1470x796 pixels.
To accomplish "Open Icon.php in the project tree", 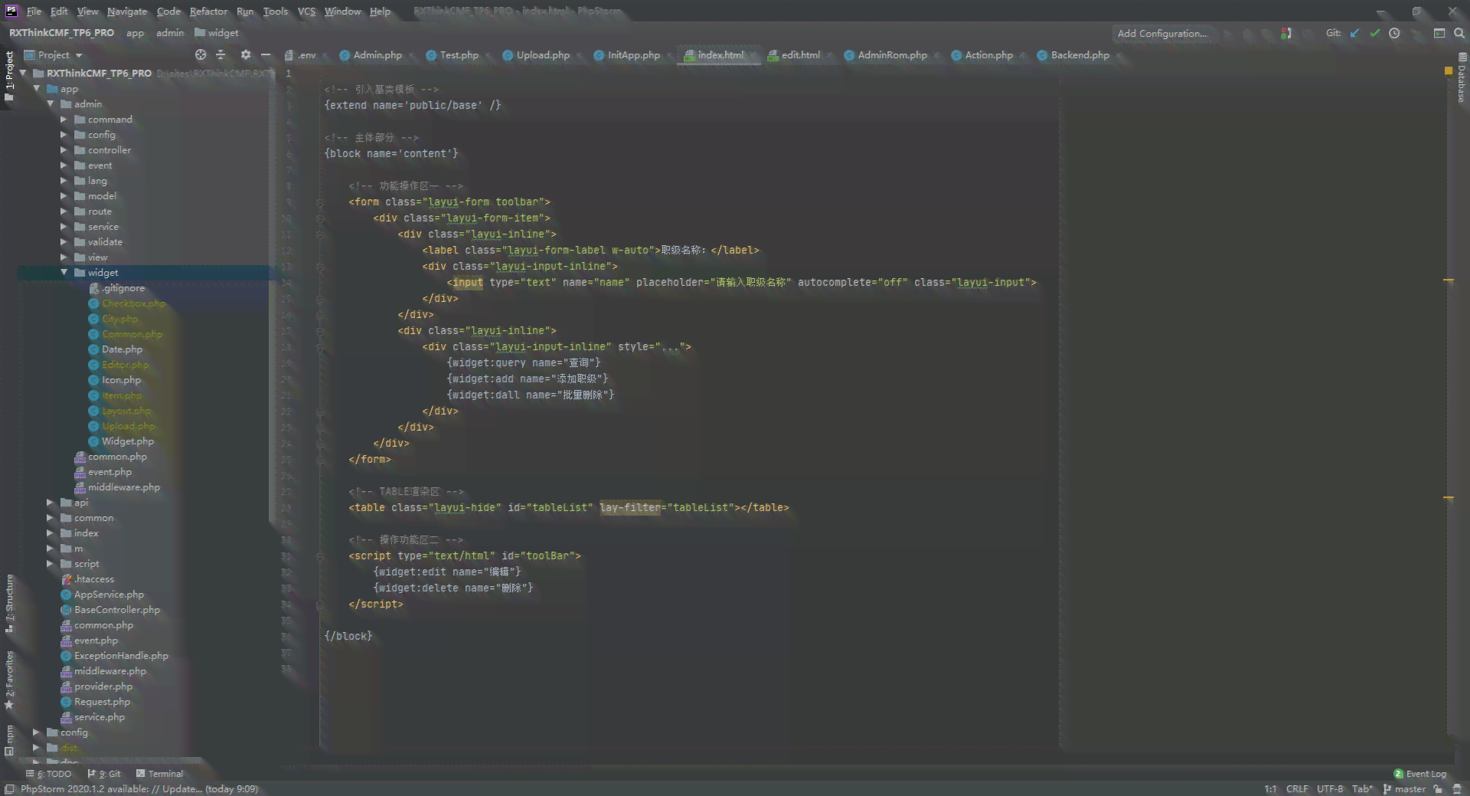I will (x=114, y=380).
